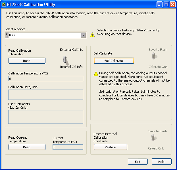Click the Calibration Temperature field

coord(46,79)
